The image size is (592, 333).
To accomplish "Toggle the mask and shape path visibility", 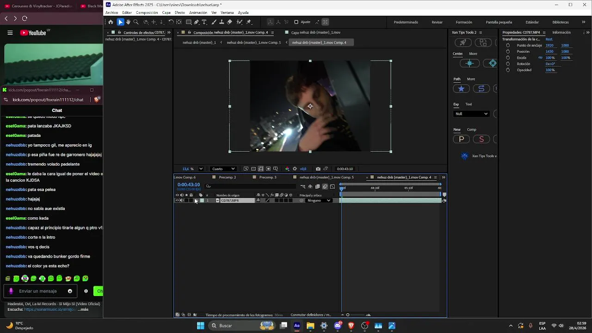I will [x=261, y=169].
